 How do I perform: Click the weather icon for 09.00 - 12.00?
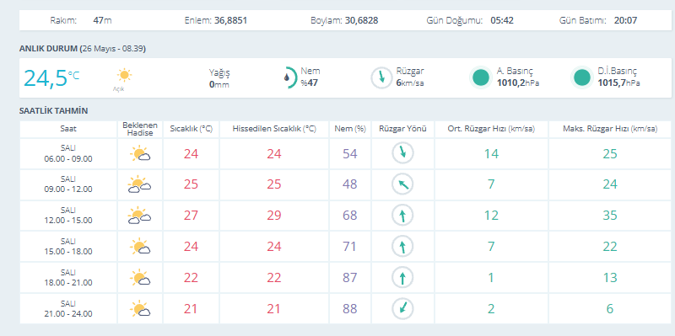coord(139,184)
